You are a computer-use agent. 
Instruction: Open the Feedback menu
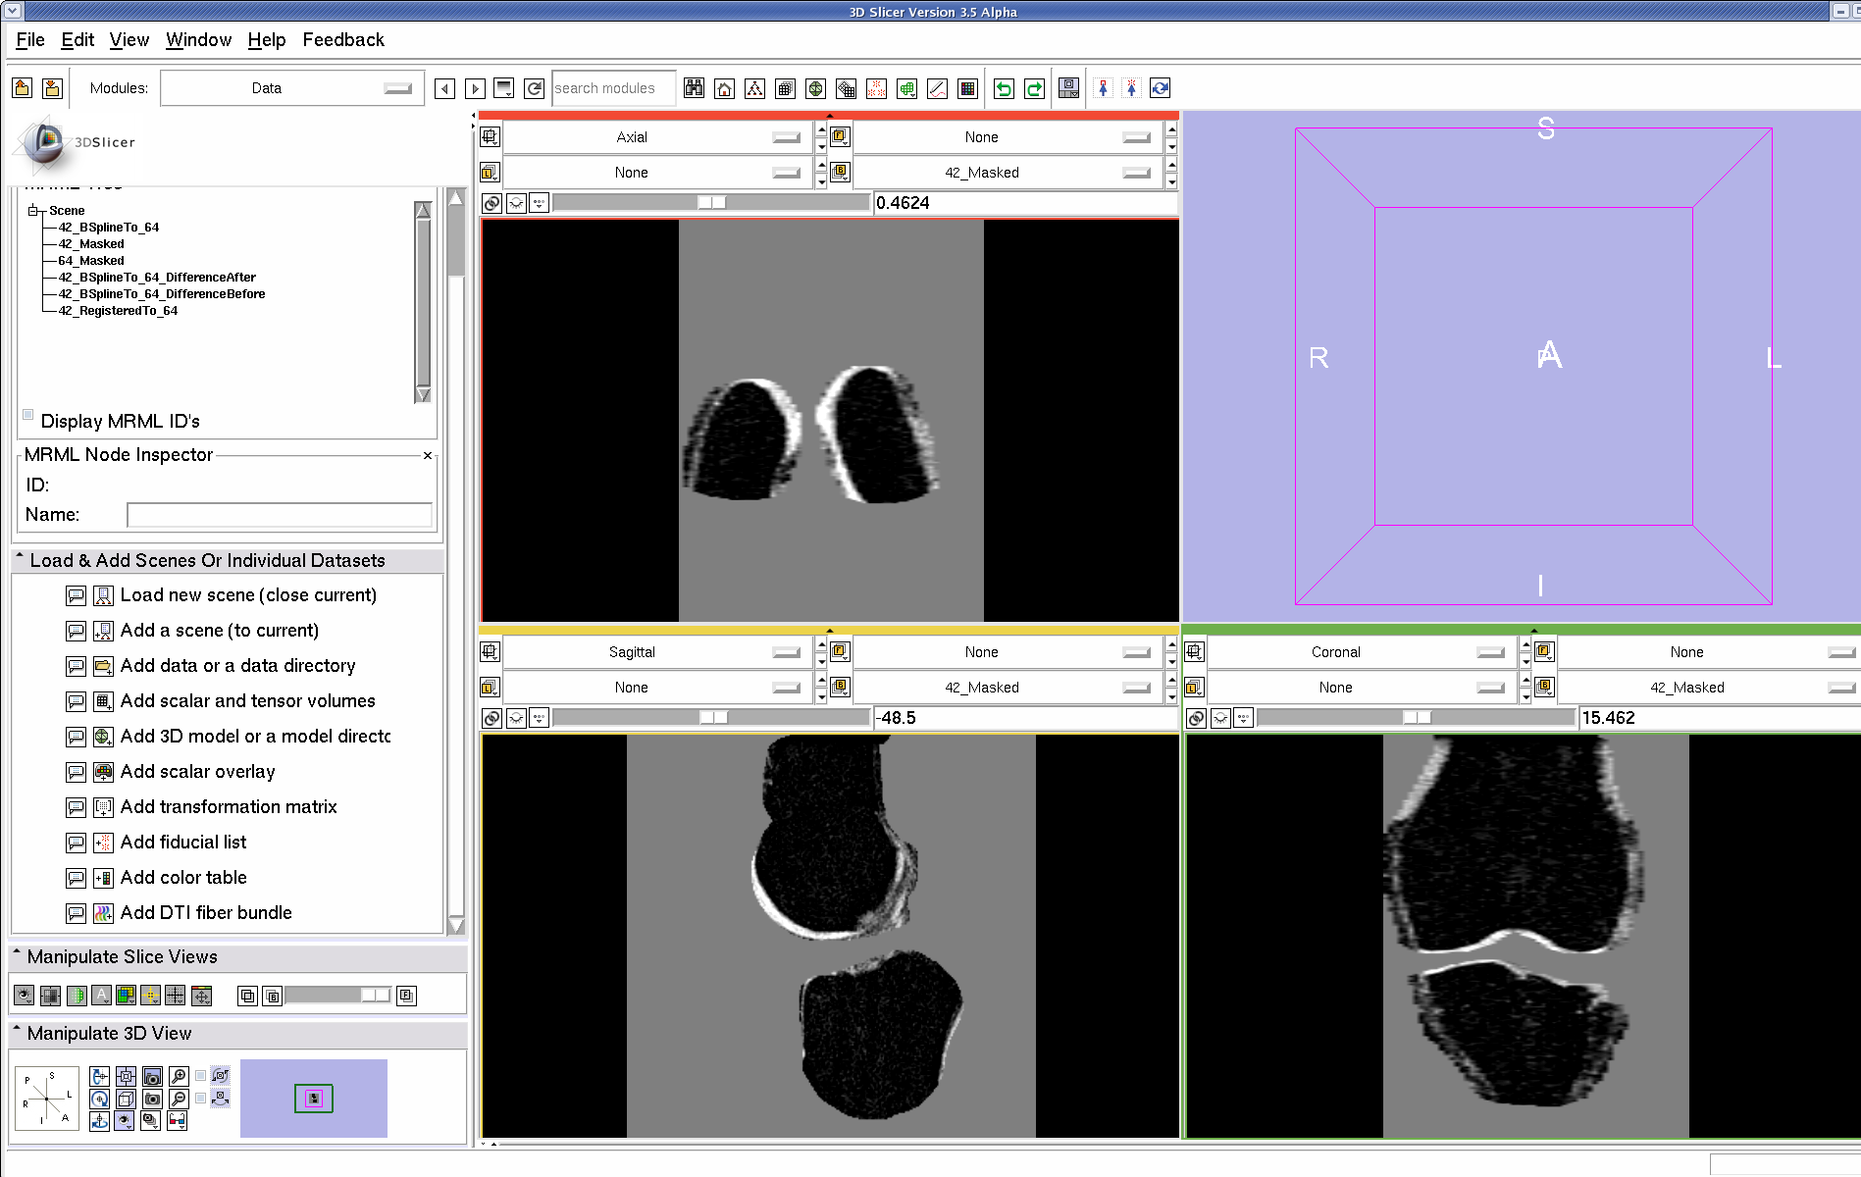click(342, 40)
